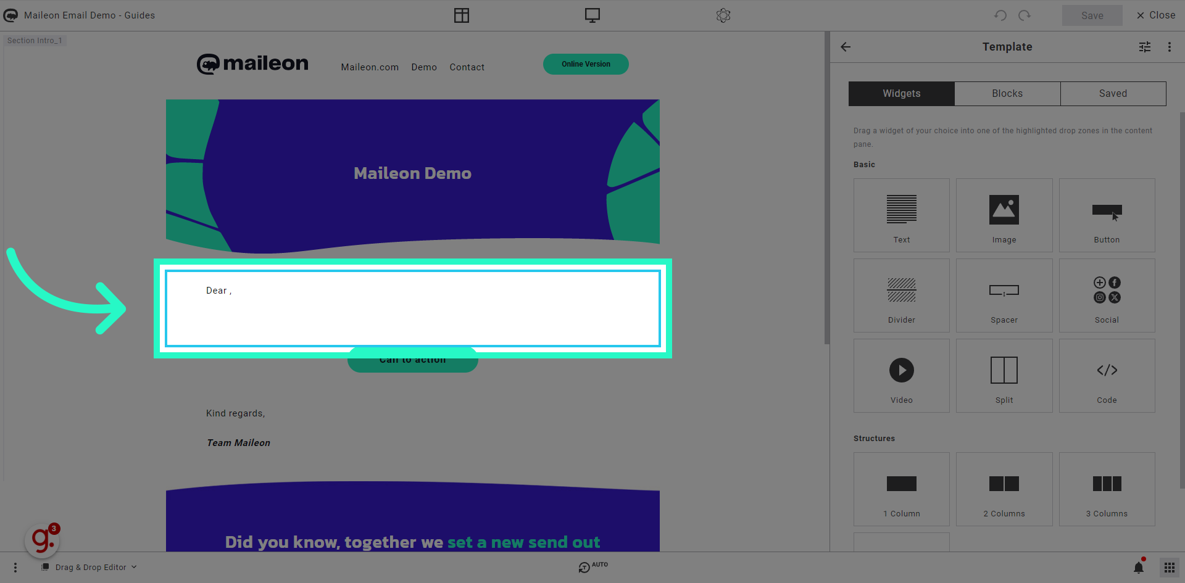Switch to desktop preview monitor icon
This screenshot has height=583, width=1185.
coord(592,15)
